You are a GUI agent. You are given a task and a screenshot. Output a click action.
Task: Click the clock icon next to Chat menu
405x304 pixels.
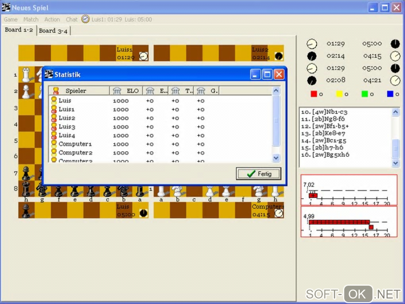coord(85,19)
